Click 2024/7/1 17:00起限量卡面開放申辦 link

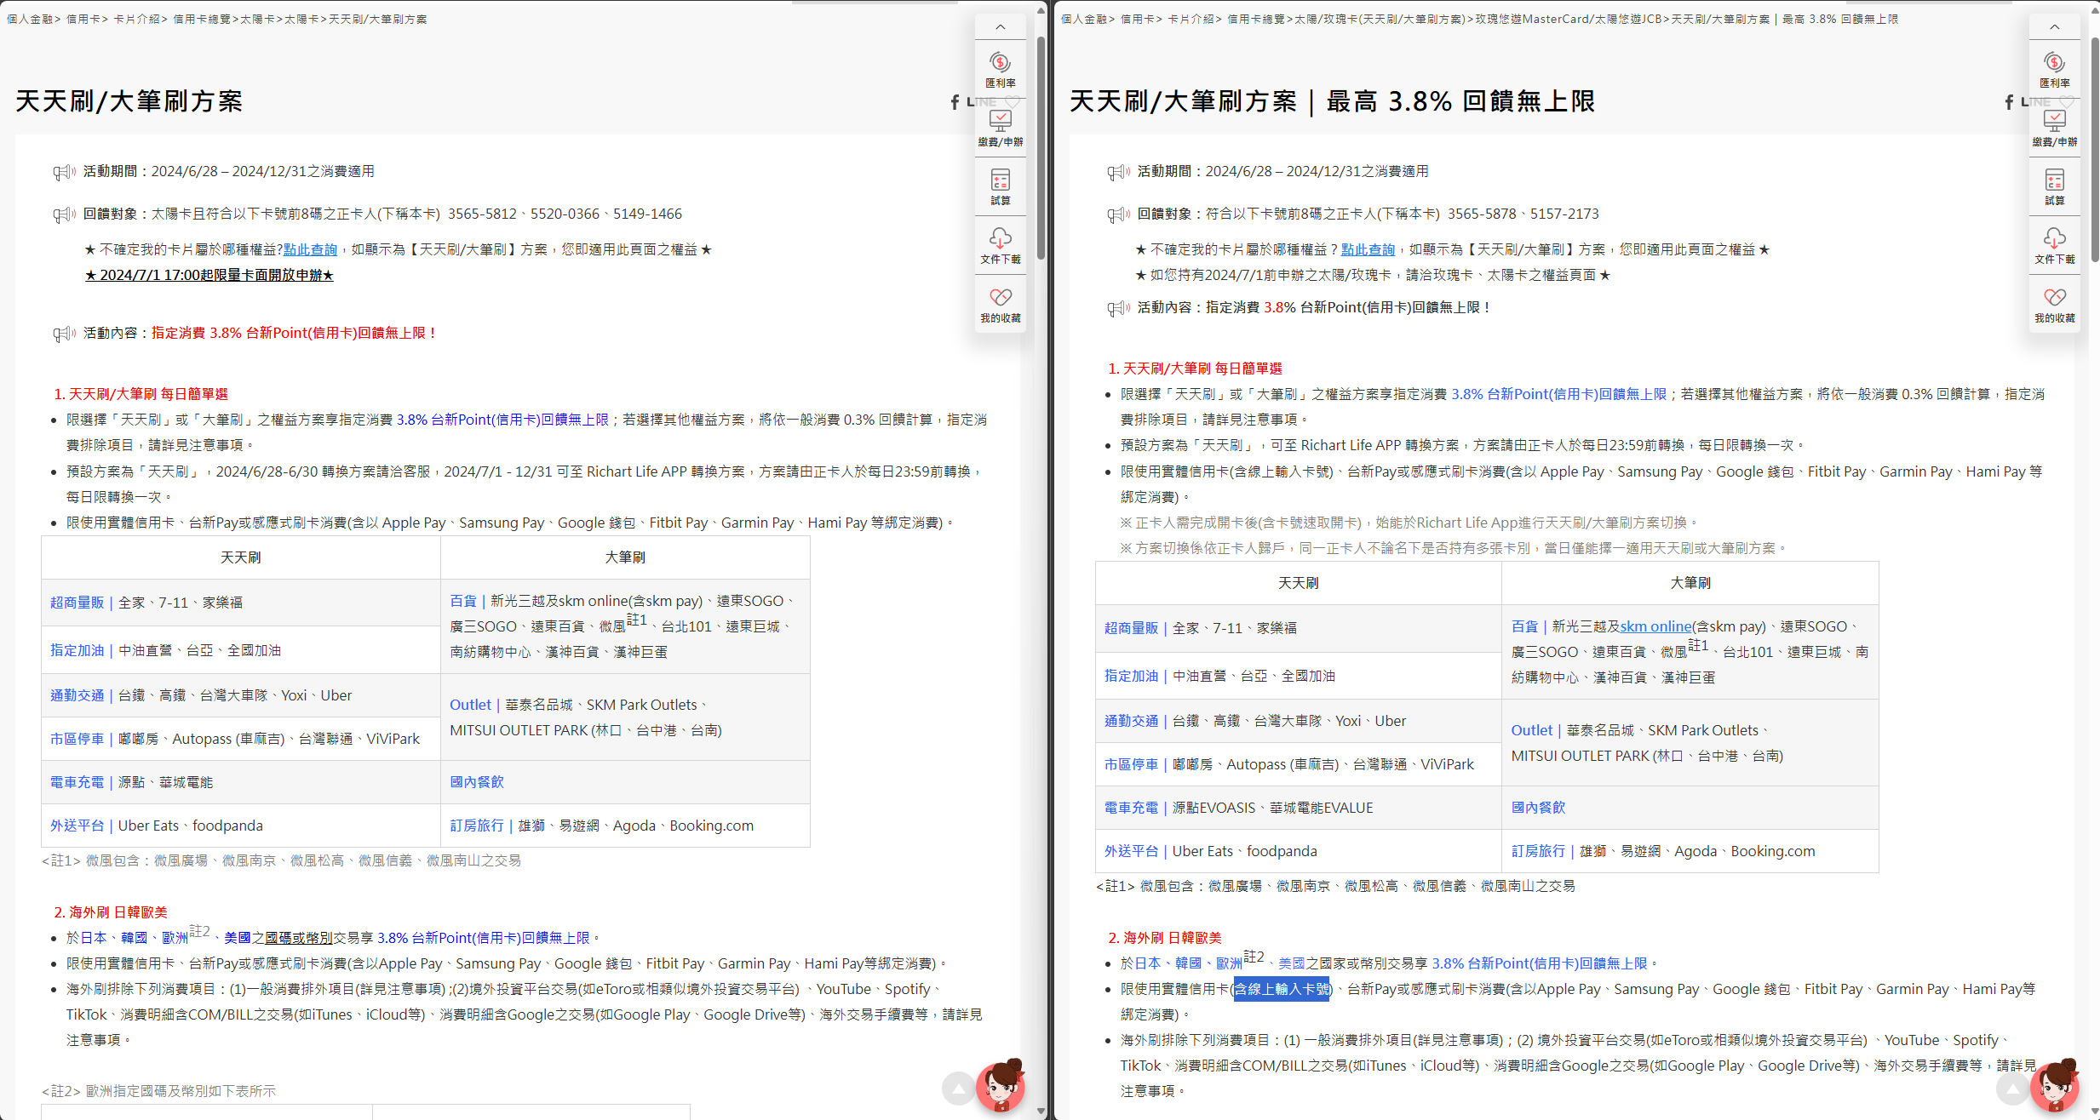[209, 275]
